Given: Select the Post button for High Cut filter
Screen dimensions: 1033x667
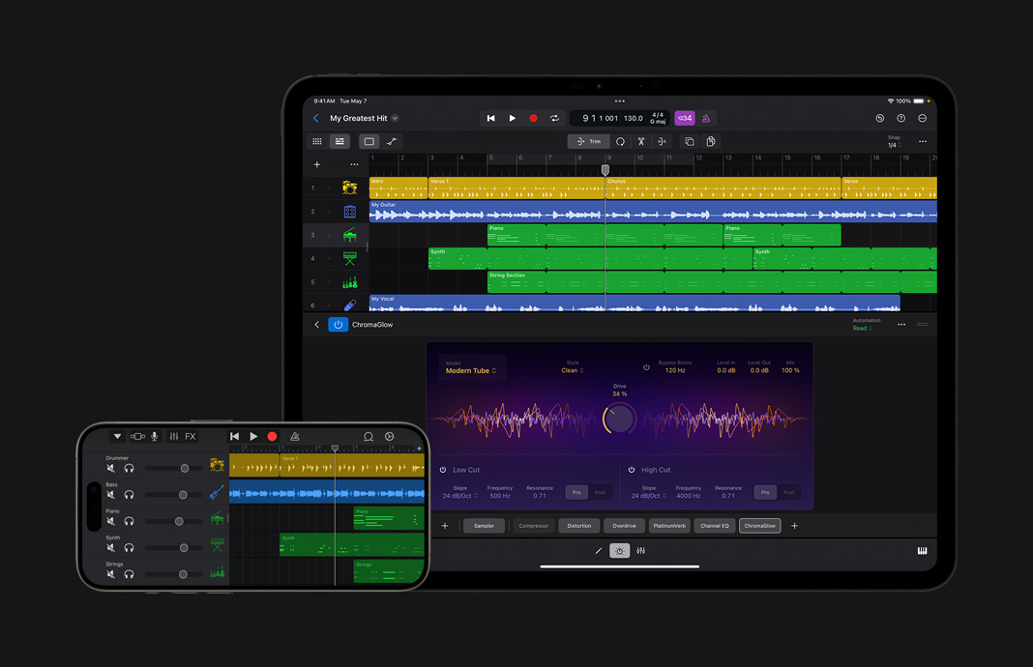Looking at the screenshot, I should [789, 492].
